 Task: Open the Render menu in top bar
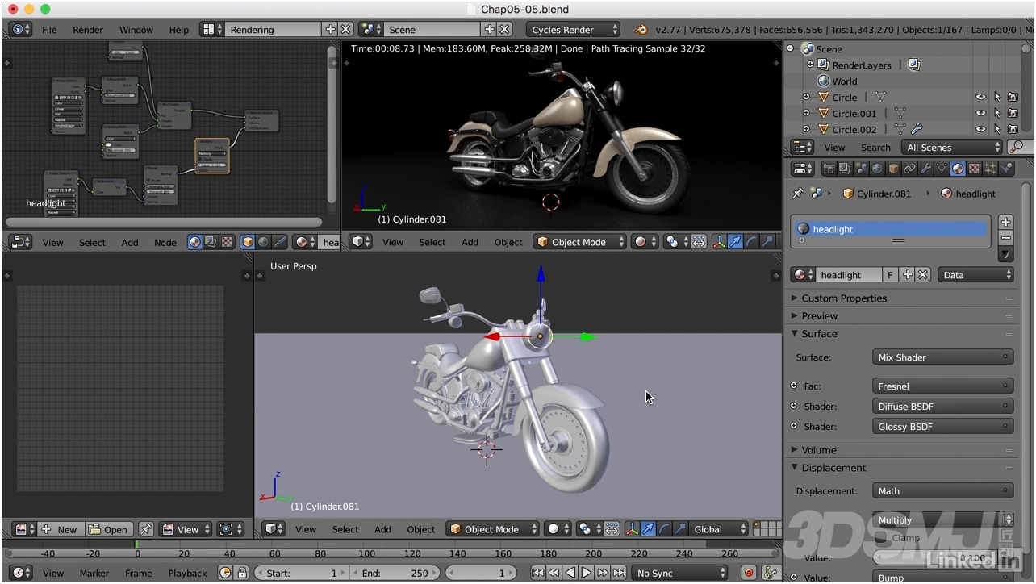click(x=88, y=30)
